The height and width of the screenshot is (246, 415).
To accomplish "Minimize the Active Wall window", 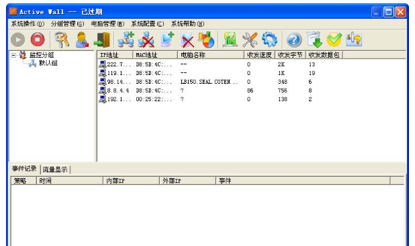I will point(376,12).
